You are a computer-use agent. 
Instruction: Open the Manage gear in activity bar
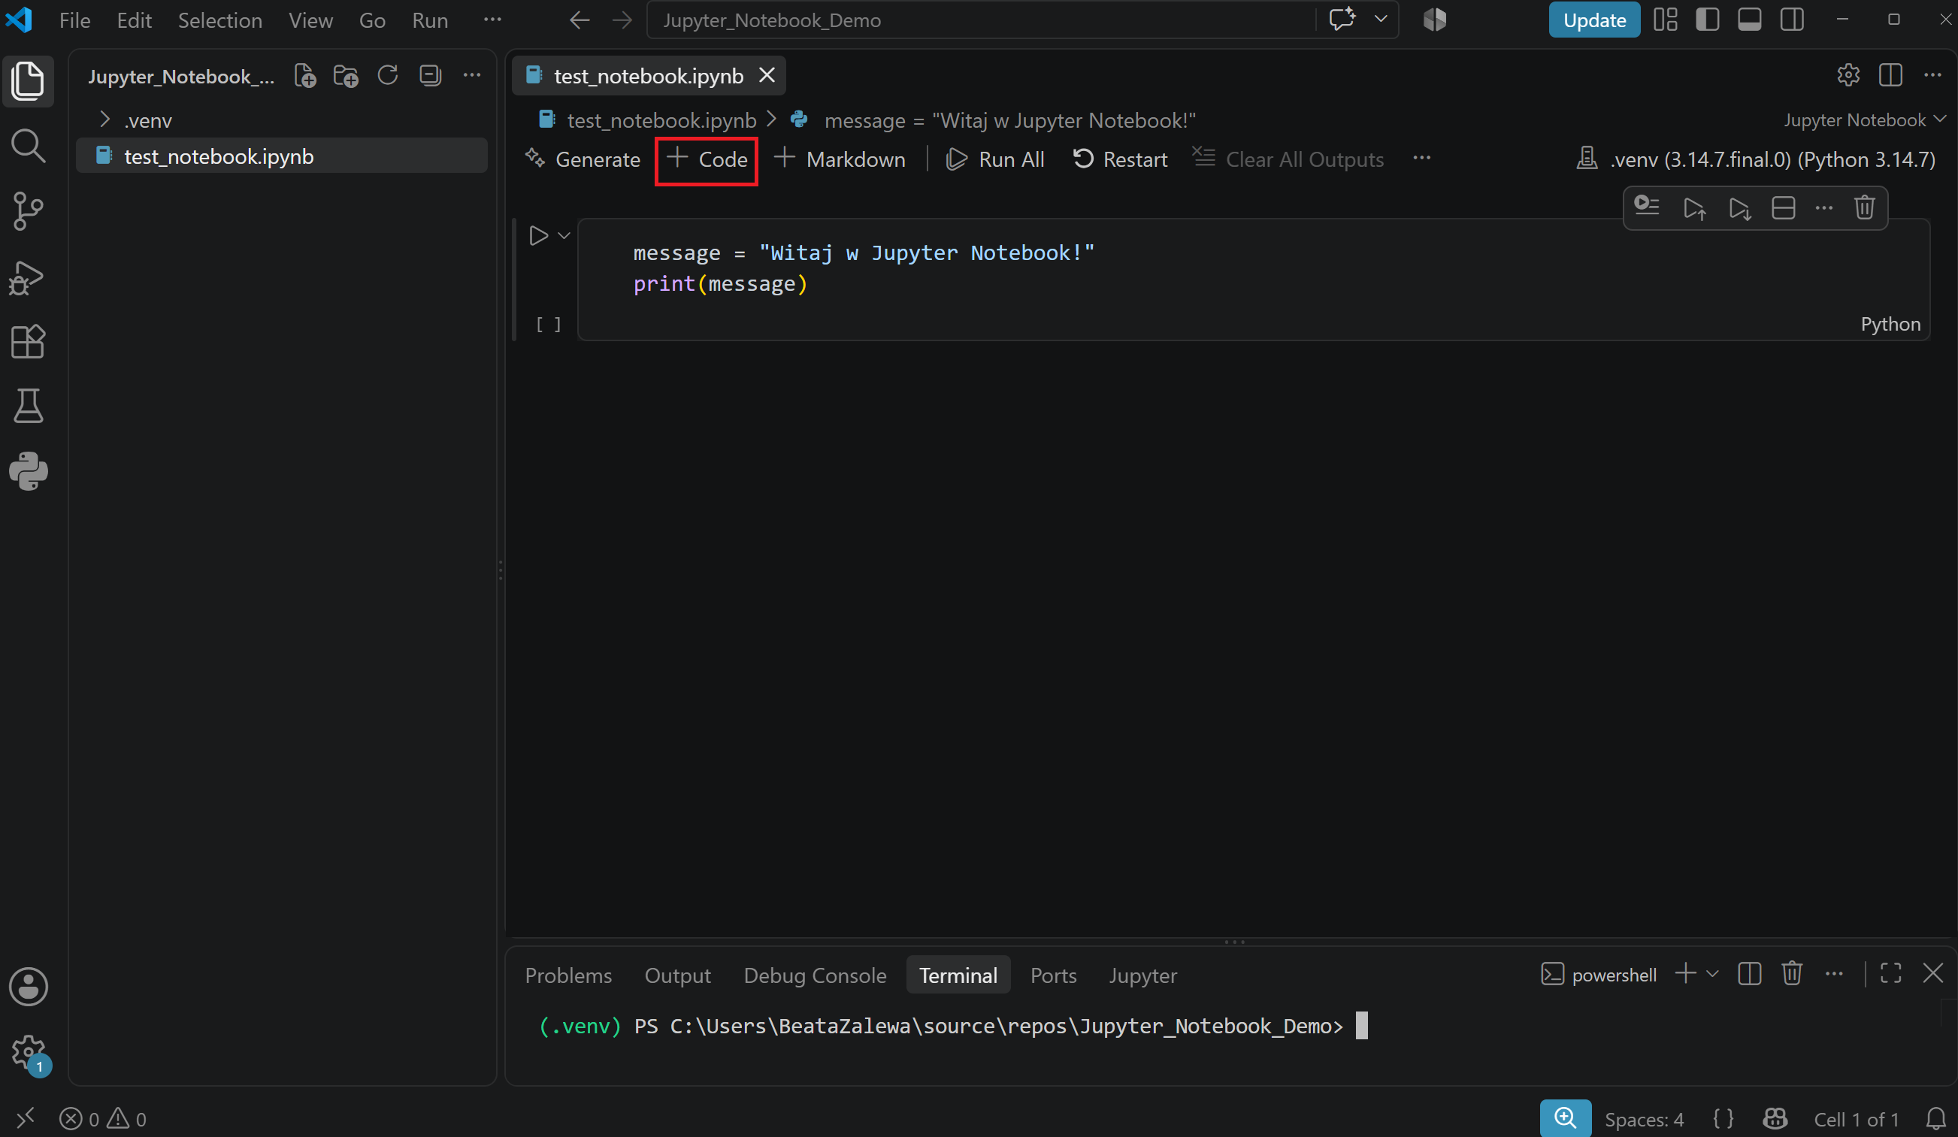[28, 1051]
